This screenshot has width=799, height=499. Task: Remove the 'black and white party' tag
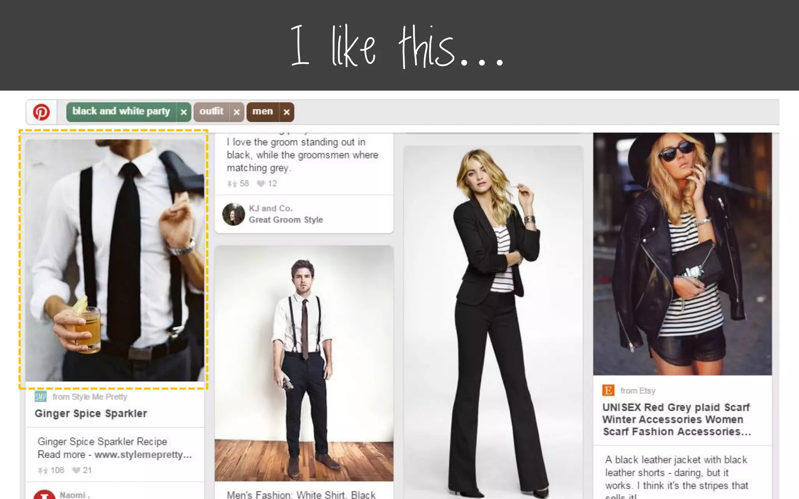pyautogui.click(x=183, y=112)
